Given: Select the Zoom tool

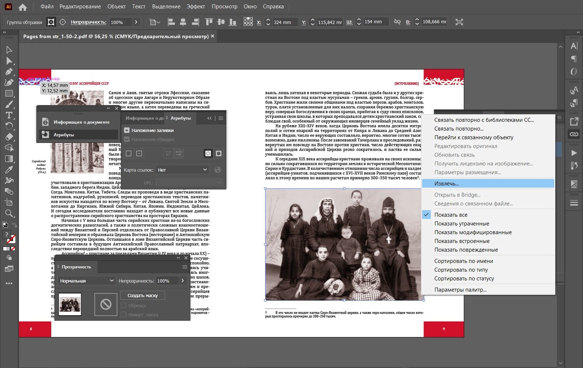Looking at the screenshot, I should click(9, 213).
